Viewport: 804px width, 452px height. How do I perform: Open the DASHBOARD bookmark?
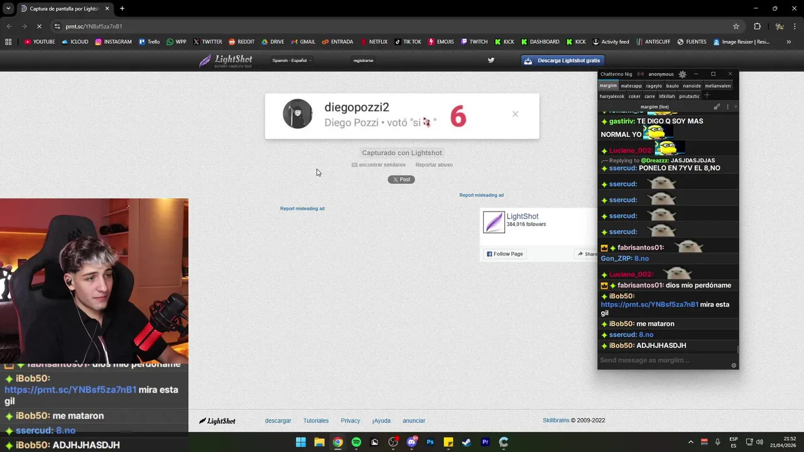tap(540, 42)
